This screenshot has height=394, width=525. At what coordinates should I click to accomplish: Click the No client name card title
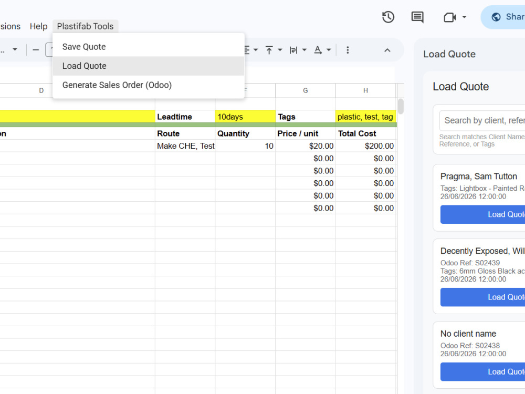(x=468, y=334)
